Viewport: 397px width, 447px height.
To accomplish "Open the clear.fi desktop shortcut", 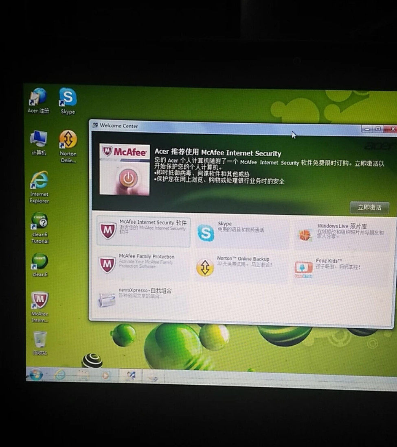I will pos(39,265).
